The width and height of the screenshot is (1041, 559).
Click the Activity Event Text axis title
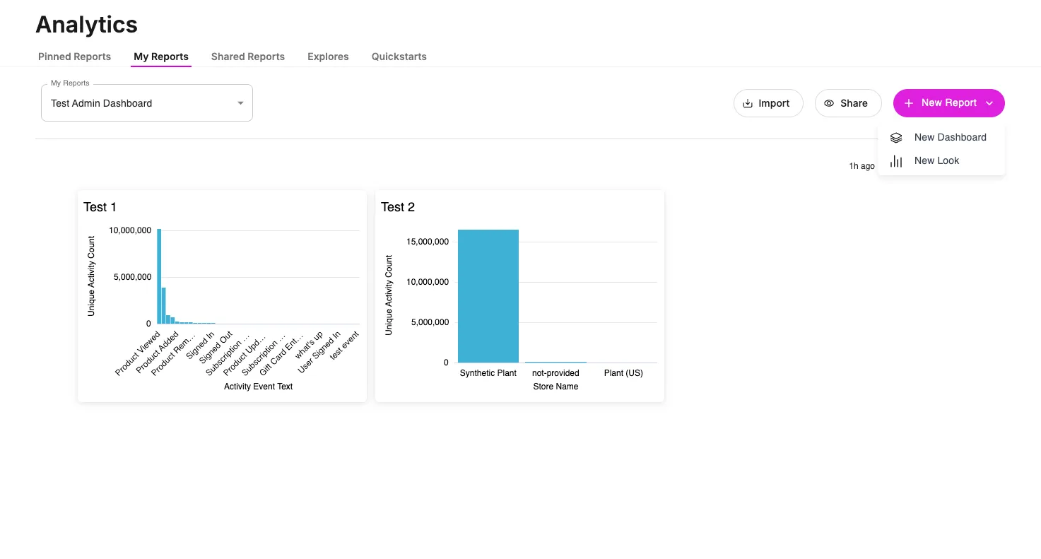click(x=258, y=387)
